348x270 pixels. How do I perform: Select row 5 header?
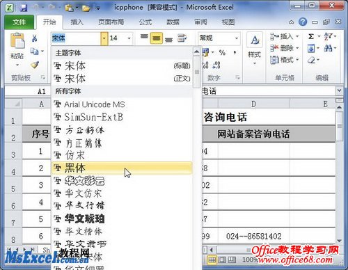click(13, 185)
